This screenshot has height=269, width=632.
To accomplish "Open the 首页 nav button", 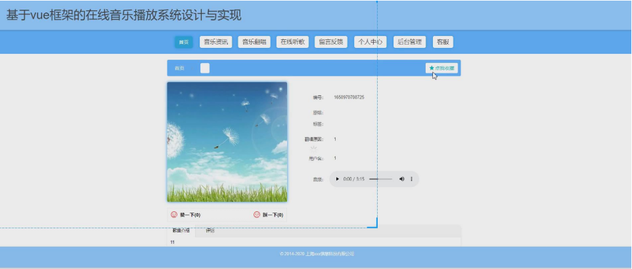I will point(183,42).
